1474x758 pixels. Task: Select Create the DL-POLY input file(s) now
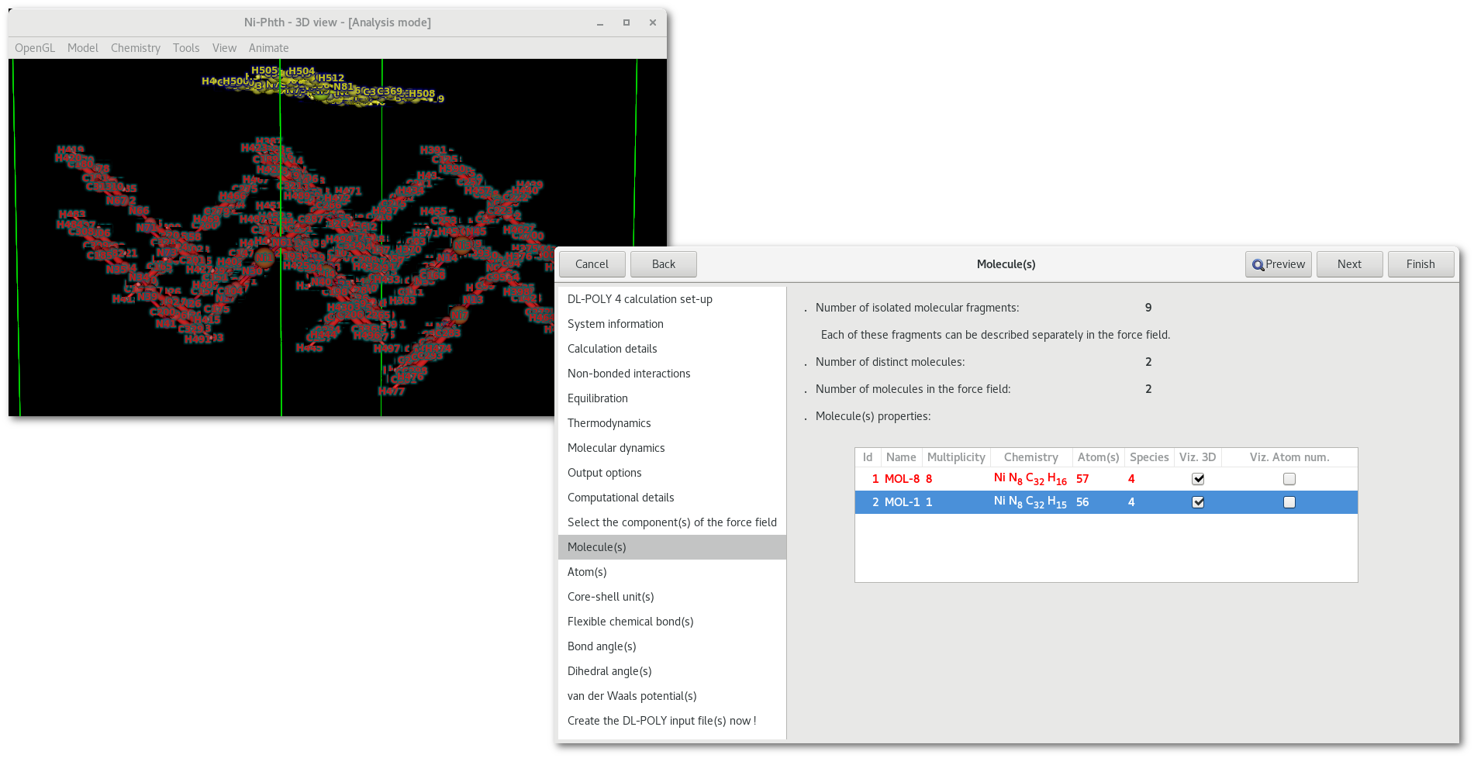point(661,721)
